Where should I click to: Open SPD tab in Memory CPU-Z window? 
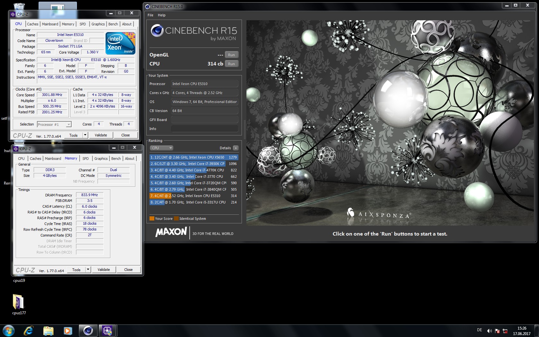coord(86,159)
